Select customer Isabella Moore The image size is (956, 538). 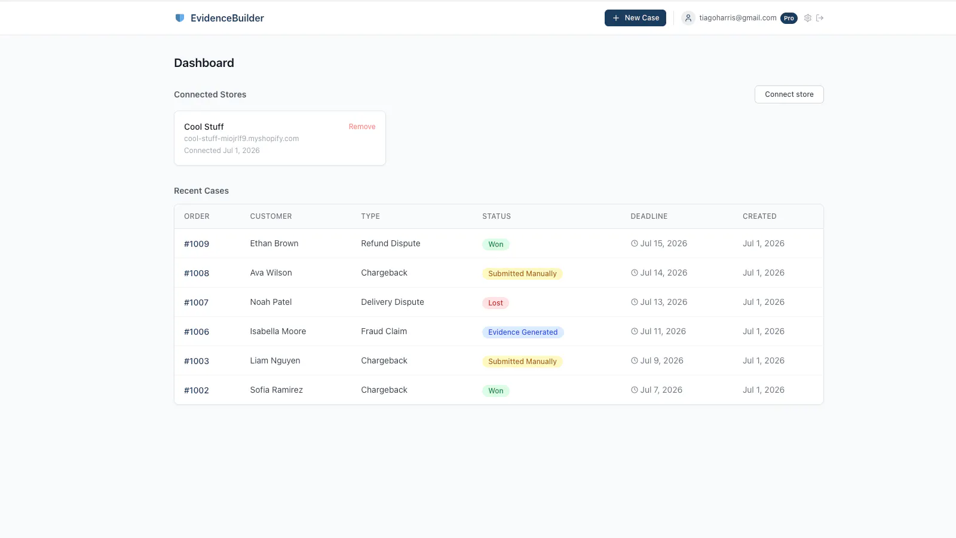click(278, 331)
